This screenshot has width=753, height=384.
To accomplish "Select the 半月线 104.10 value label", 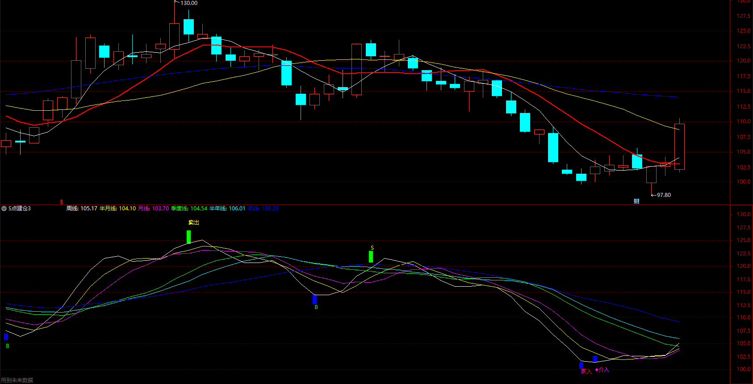I will coord(117,209).
